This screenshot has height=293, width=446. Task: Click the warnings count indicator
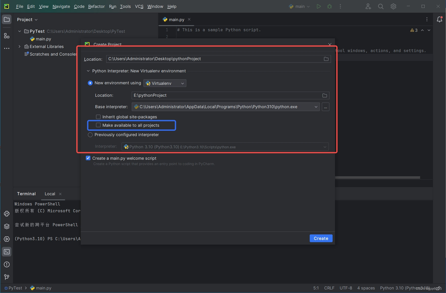tap(414, 30)
